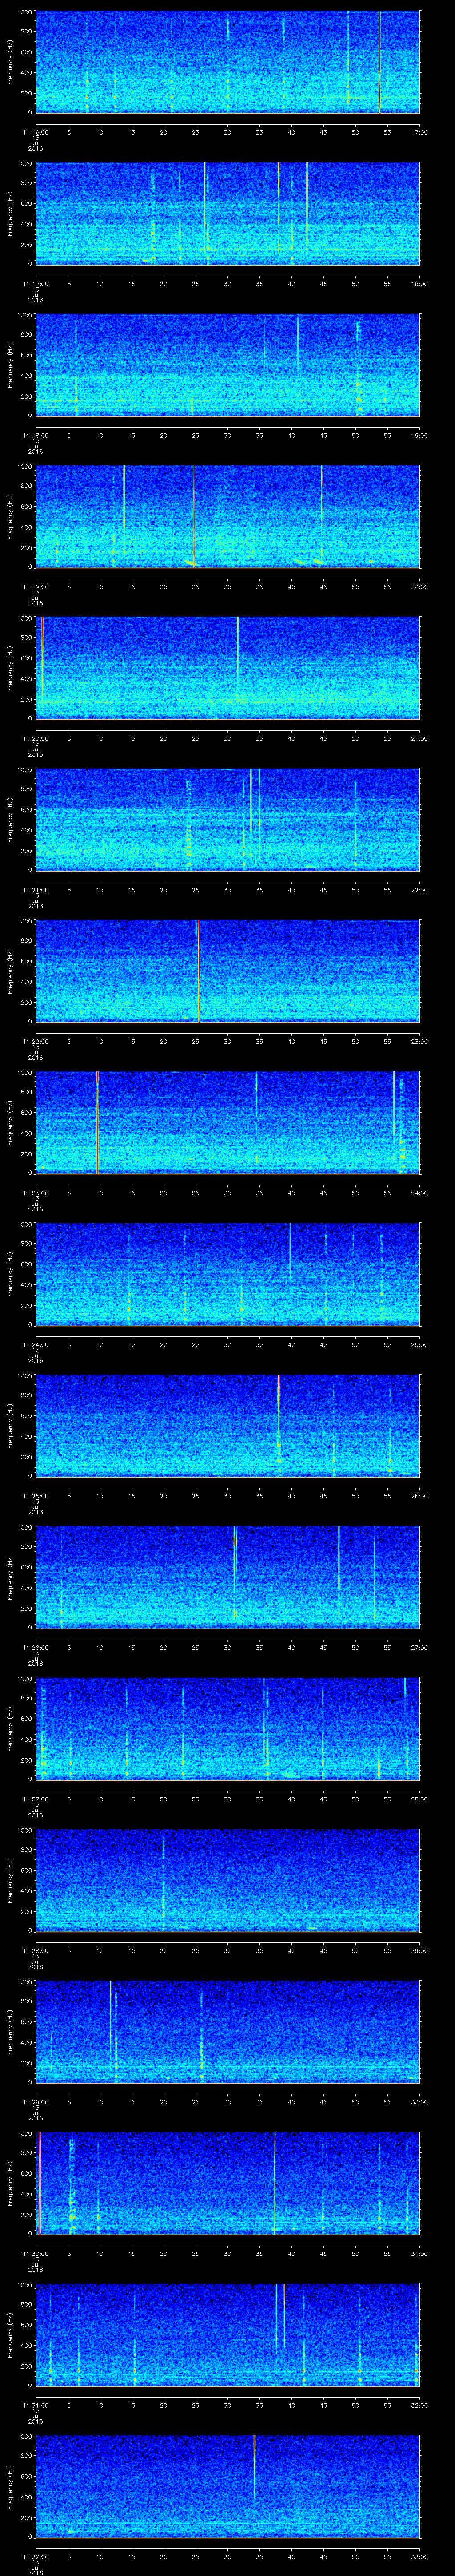Screen dimensions: 455x2576
Task: Click the spectrogram panel starting at 11:25:00
Action: (x=228, y=1426)
